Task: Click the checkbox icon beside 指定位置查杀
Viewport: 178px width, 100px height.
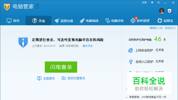Action: pos(64,78)
